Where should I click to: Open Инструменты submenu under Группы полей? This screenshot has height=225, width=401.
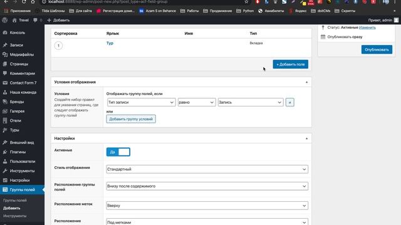(14, 216)
